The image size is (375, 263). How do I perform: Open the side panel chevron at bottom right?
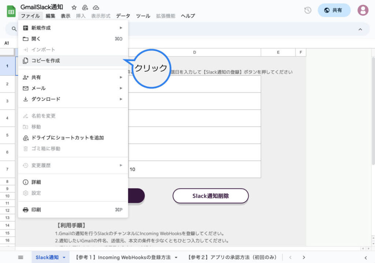(366, 258)
